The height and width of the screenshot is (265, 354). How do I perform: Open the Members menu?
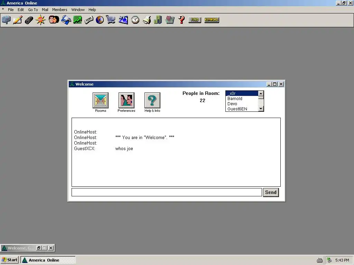59,10
